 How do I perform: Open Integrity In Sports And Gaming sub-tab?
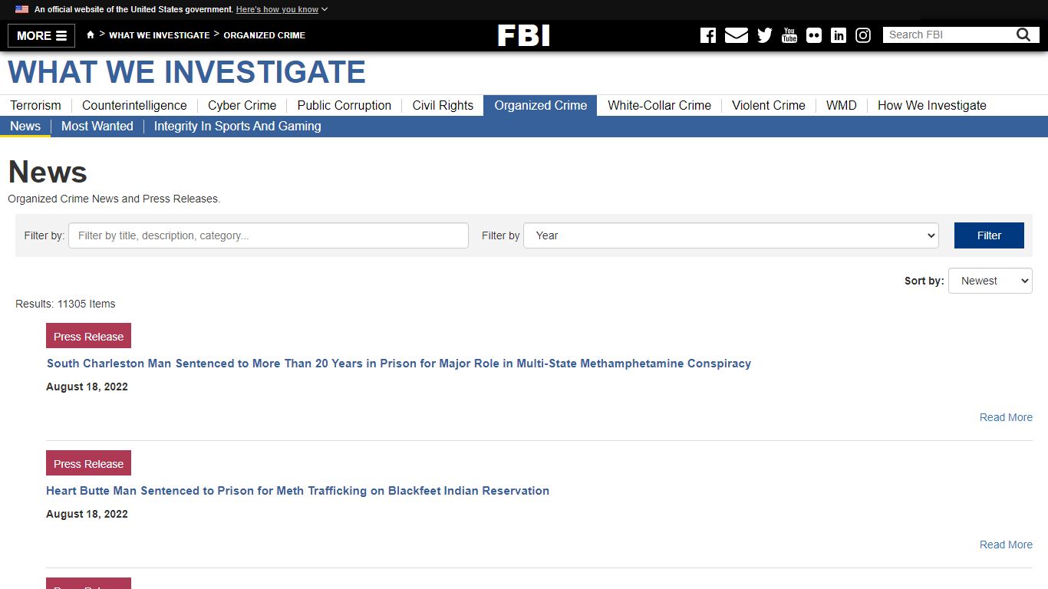pos(237,126)
